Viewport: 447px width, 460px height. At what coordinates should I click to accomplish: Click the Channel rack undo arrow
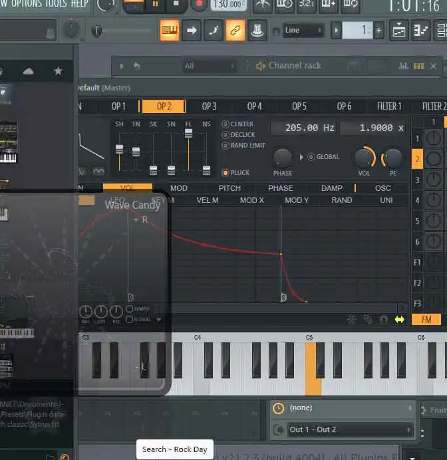click(x=137, y=65)
